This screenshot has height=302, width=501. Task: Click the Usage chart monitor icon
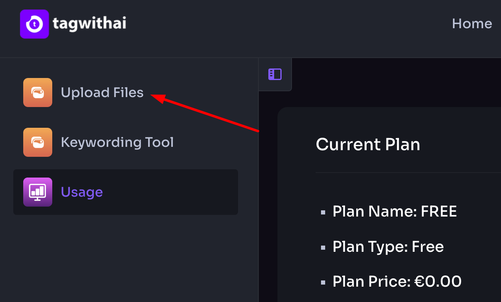click(x=37, y=192)
